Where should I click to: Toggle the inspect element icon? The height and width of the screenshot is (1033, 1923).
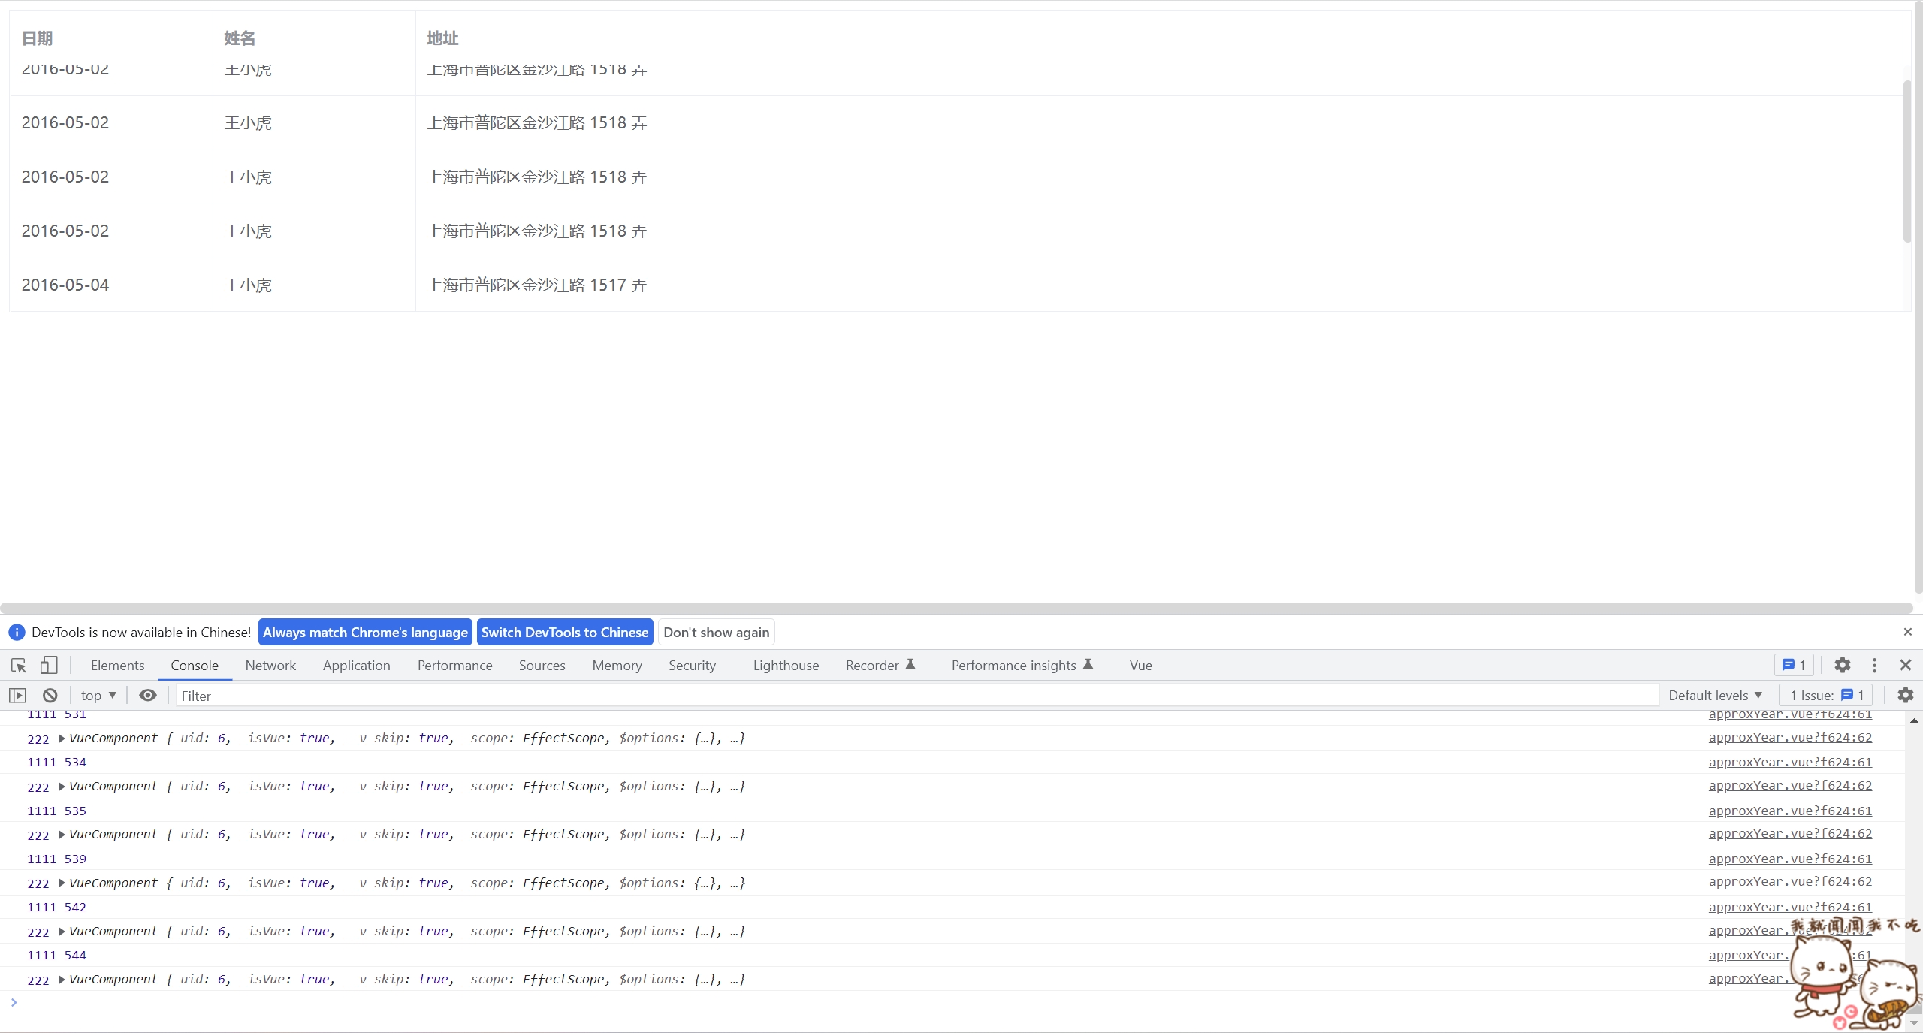click(x=18, y=664)
